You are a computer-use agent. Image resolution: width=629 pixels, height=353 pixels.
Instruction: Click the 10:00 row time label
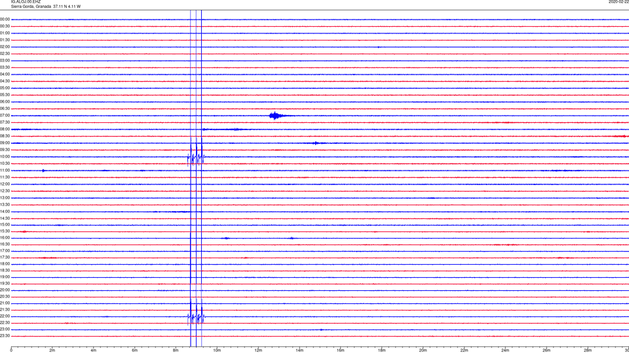5,156
